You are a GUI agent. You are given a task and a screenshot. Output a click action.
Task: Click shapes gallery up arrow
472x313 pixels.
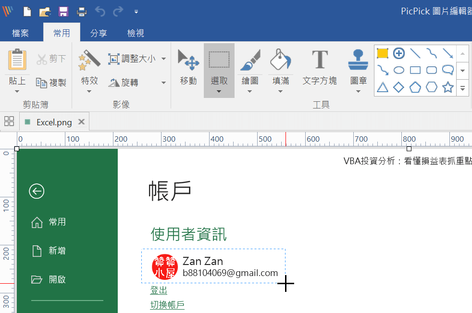click(463, 53)
